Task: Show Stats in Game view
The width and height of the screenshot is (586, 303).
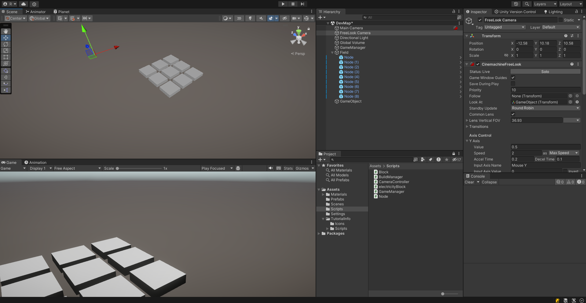Action: click(x=288, y=168)
